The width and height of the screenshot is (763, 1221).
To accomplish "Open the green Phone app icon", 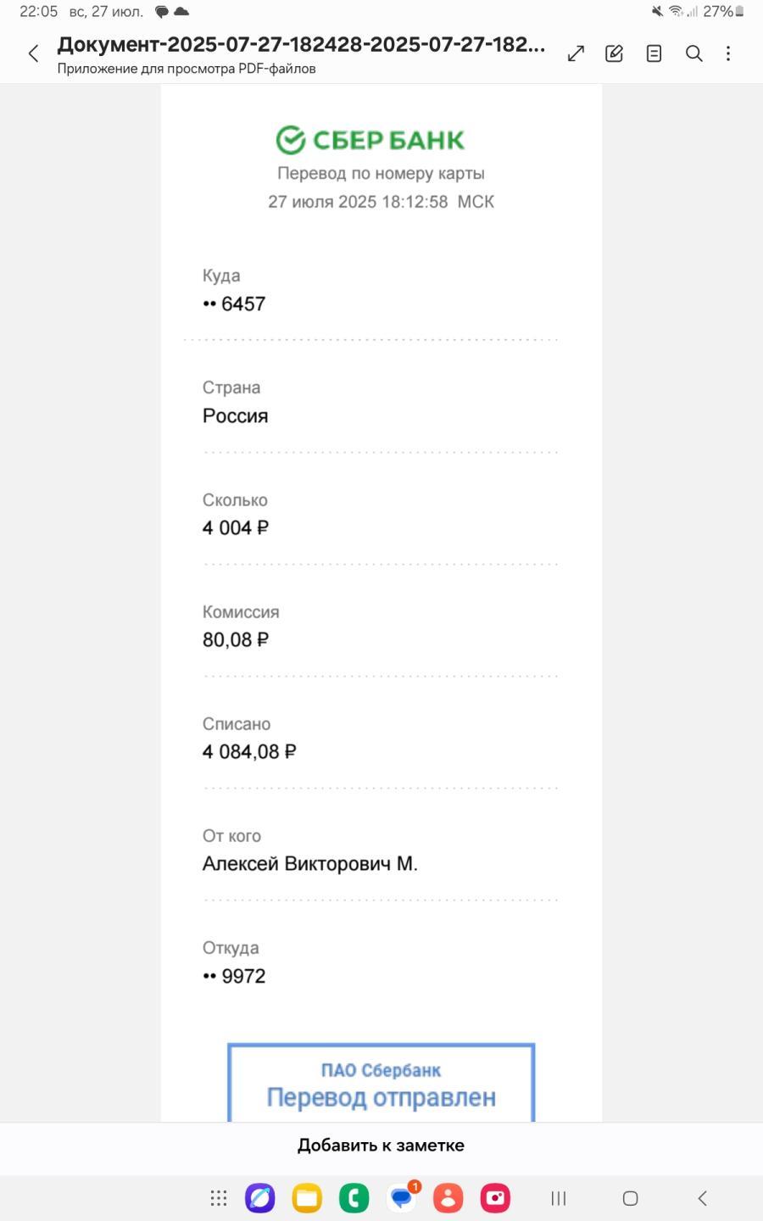I will (x=354, y=1198).
